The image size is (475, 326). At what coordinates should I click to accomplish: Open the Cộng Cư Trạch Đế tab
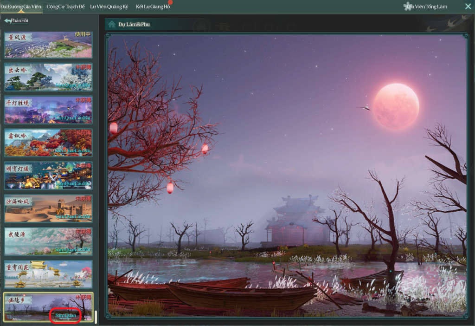65,7
